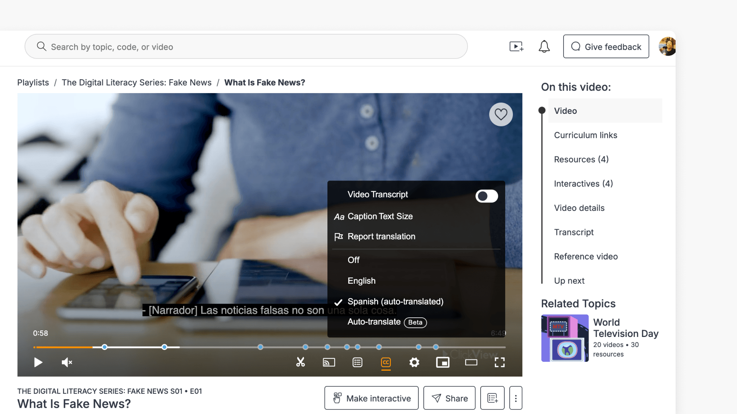Open the notifications bell
The height and width of the screenshot is (414, 737).
(544, 47)
